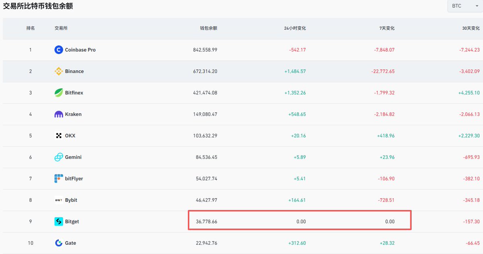The height and width of the screenshot is (254, 483).
Task: Click Coinbase Pro 30-day change -7,244.23
Action: (470, 50)
